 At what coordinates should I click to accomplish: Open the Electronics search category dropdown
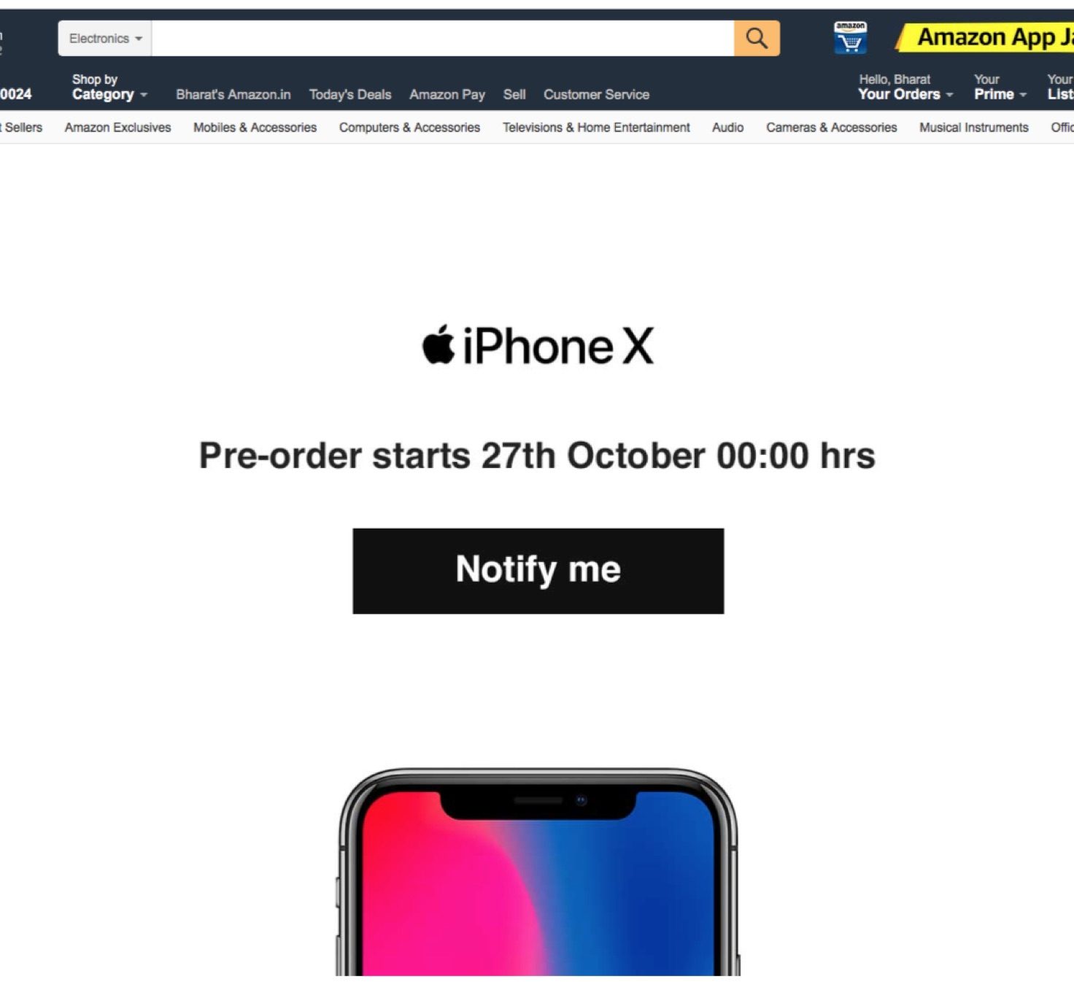[x=105, y=38]
